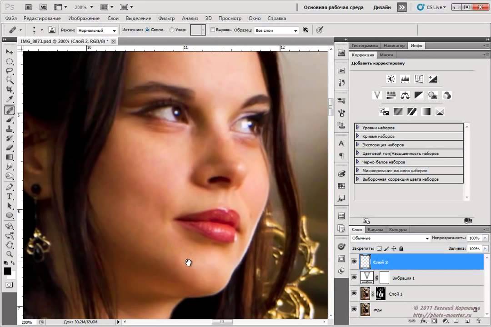Image resolution: width=491 pixels, height=327 pixels.
Task: Click the black foreground color swatch
Action: click(7, 271)
